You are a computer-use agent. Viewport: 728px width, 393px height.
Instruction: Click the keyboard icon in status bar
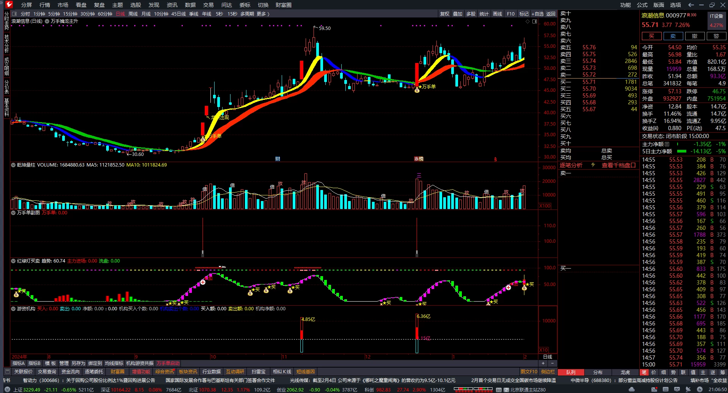click(x=665, y=389)
